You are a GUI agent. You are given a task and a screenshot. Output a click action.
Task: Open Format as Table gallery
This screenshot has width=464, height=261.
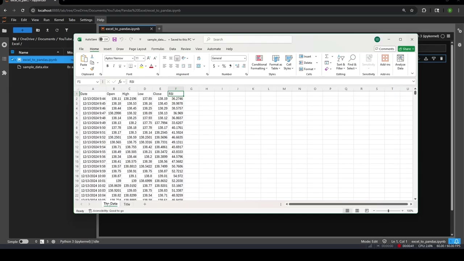[x=275, y=62]
